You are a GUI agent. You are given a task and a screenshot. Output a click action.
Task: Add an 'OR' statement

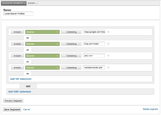pyautogui.click(x=21, y=79)
